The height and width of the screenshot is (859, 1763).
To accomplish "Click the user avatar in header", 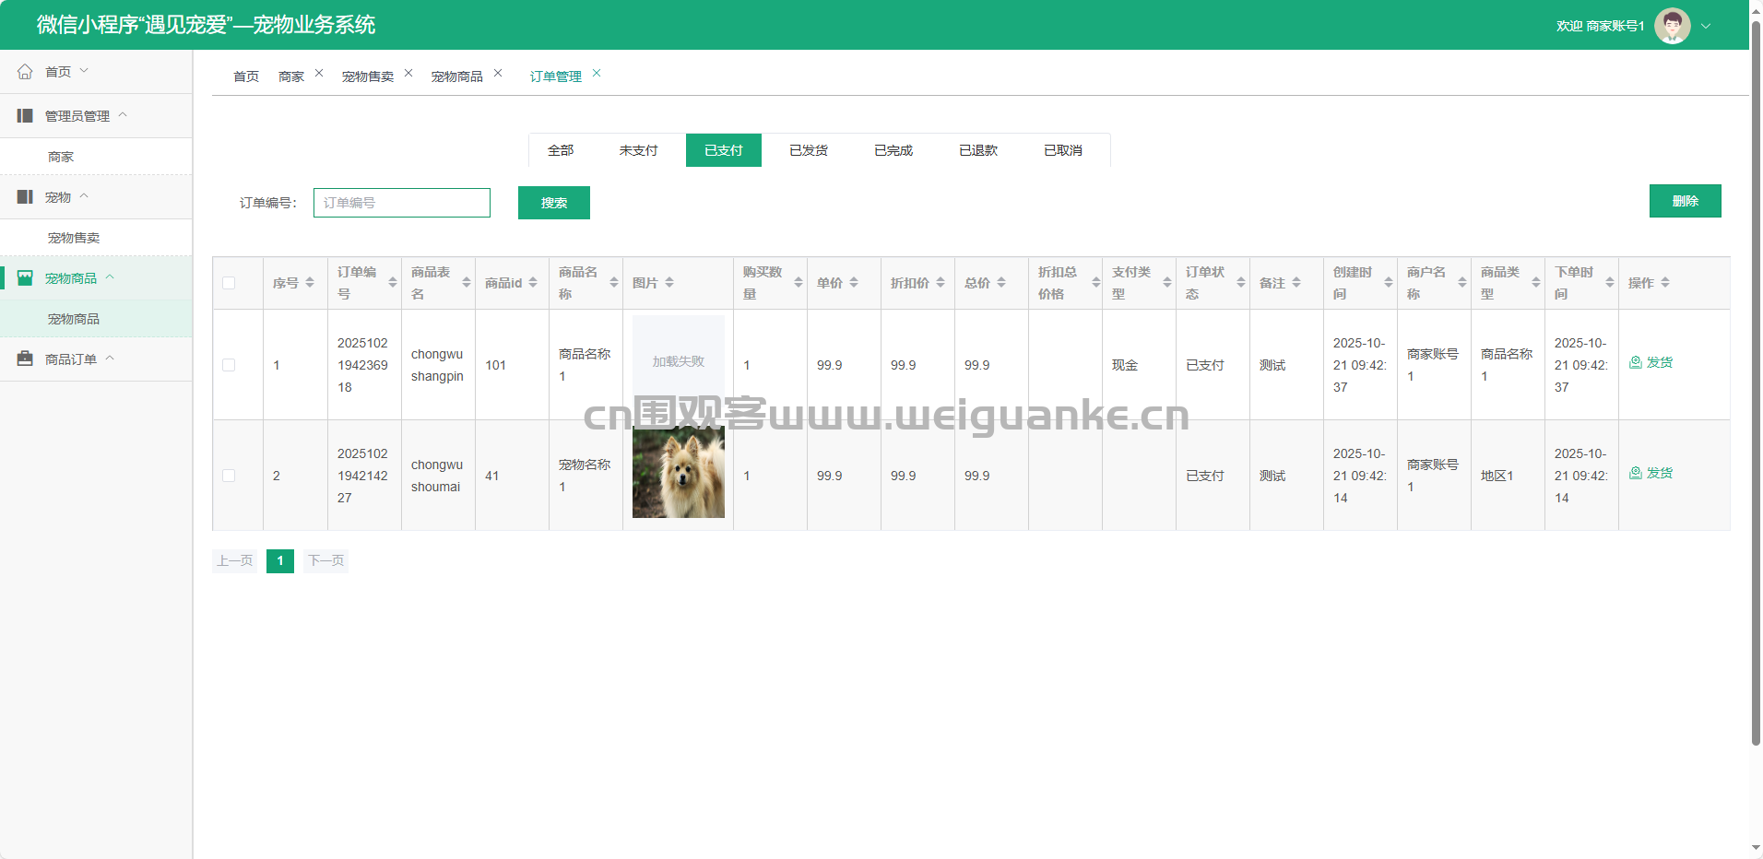I will click(x=1672, y=26).
